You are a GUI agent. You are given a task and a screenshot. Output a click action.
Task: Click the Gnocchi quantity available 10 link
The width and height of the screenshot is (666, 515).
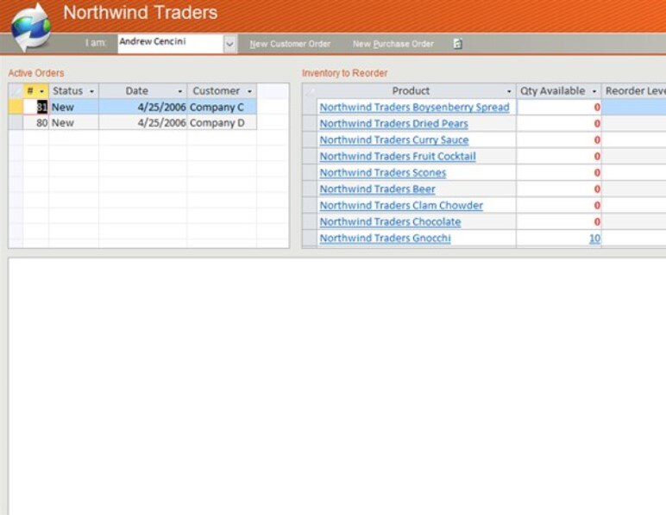(x=594, y=239)
